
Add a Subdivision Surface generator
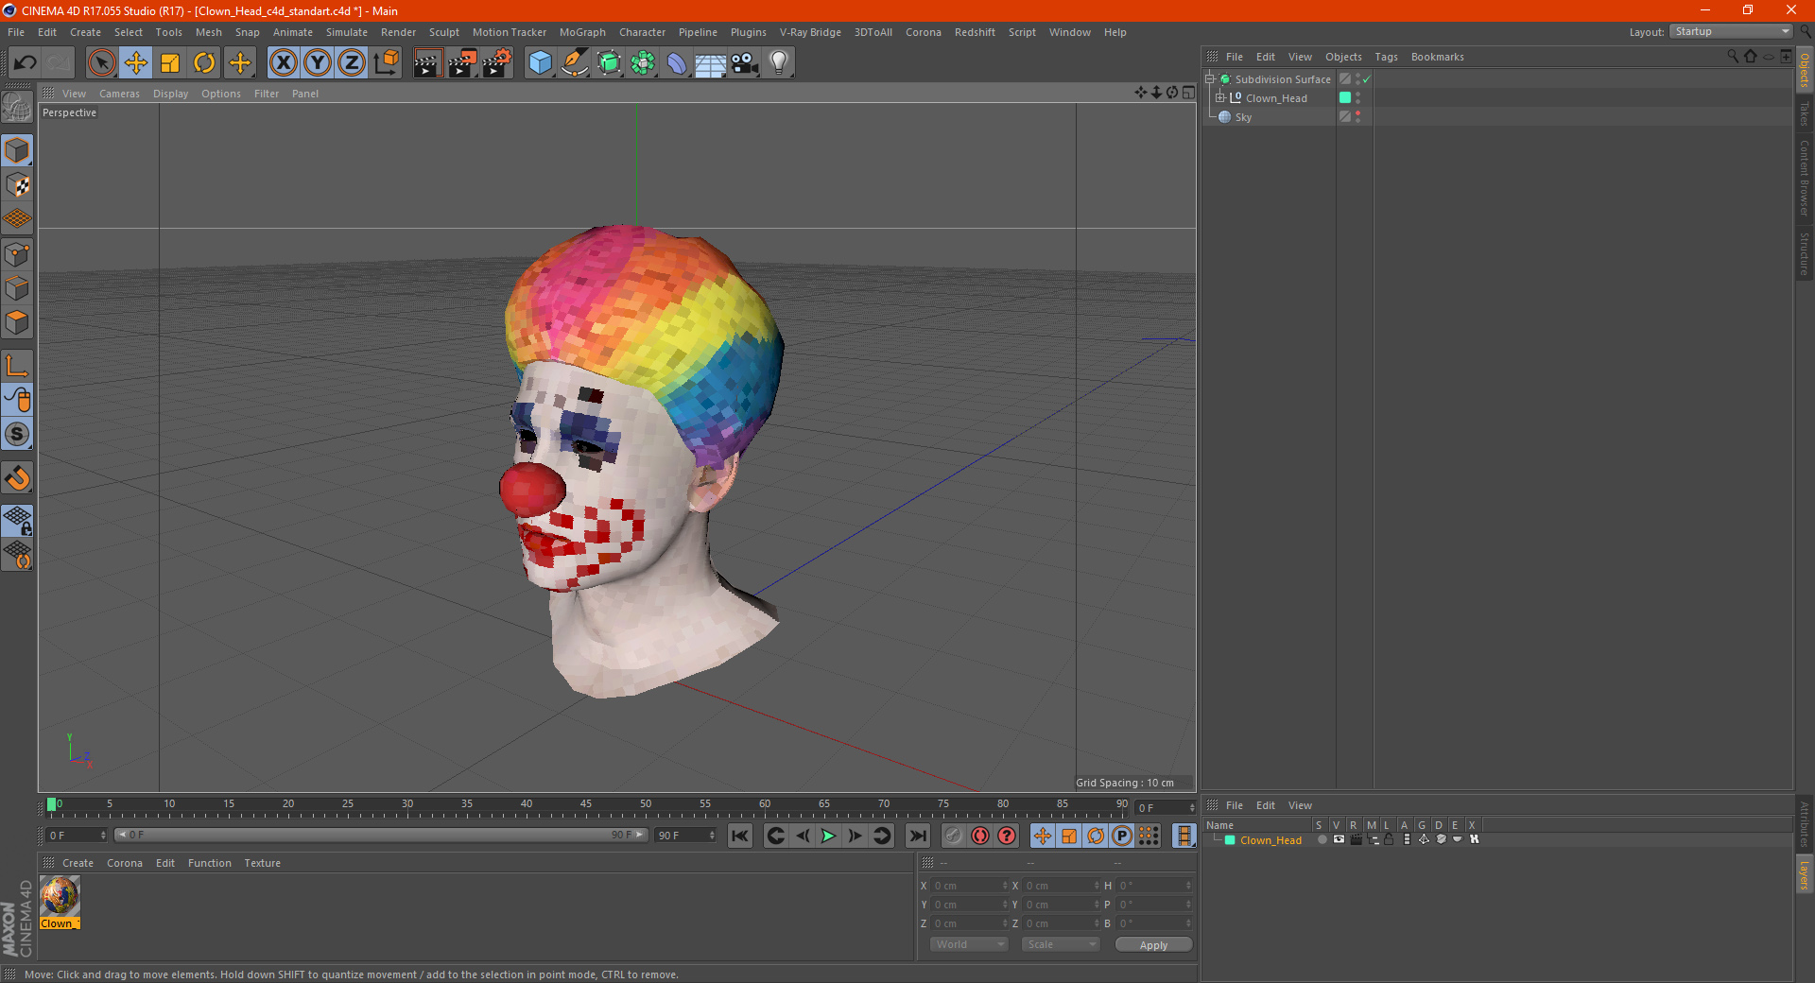pos(609,63)
